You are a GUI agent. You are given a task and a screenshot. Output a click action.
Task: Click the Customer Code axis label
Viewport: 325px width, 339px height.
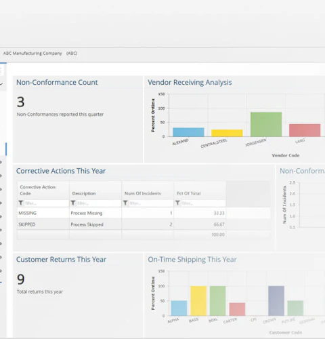[x=286, y=332]
